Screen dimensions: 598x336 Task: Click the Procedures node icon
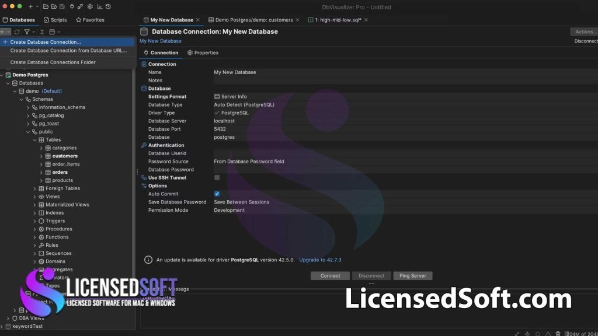tap(41, 229)
